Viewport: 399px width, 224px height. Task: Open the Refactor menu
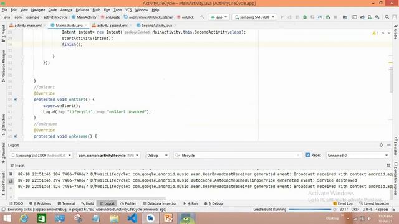pos(82,10)
